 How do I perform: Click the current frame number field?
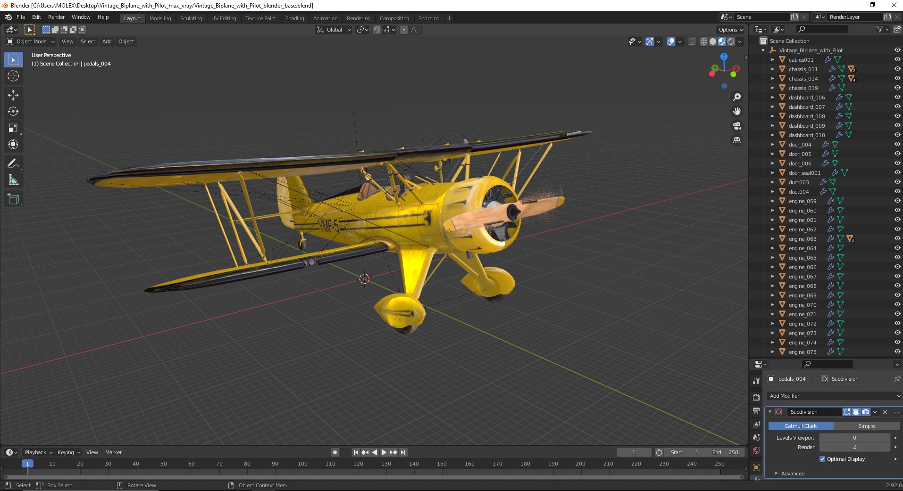tap(634, 452)
